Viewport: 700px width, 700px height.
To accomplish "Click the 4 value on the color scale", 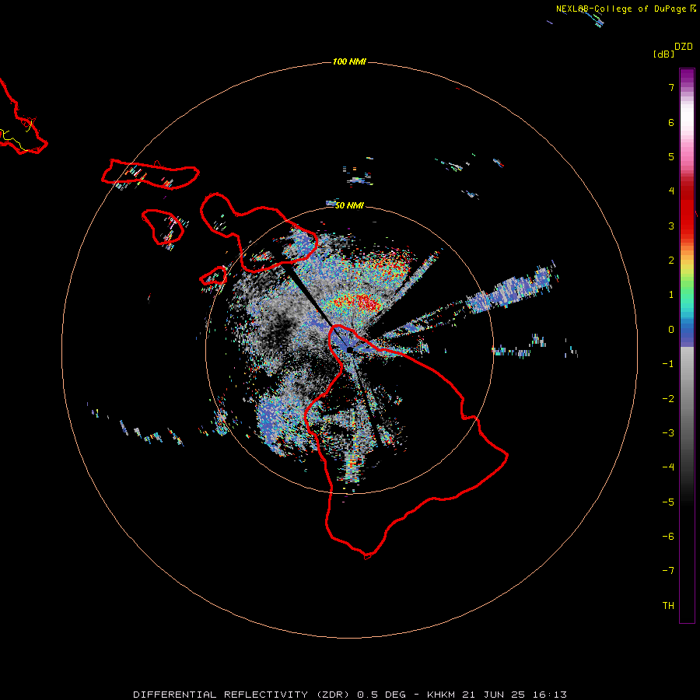I will [671, 191].
